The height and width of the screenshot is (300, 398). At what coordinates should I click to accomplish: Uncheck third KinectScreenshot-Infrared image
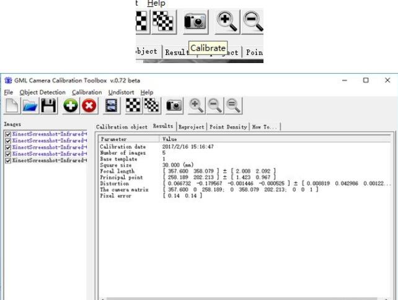point(8,147)
